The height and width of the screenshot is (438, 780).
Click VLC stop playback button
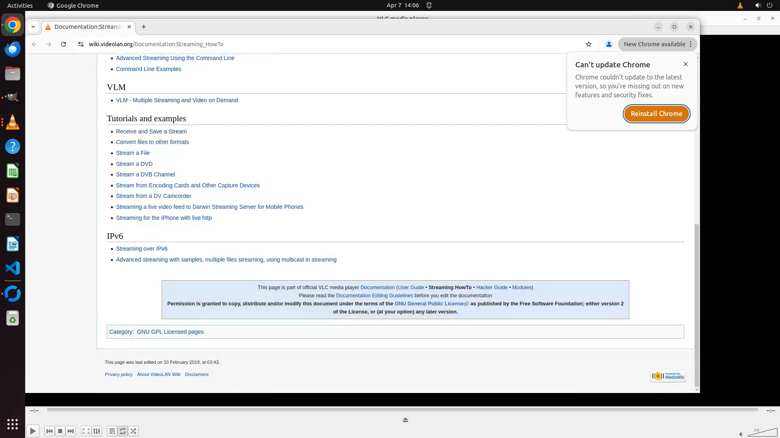pyautogui.click(x=60, y=431)
